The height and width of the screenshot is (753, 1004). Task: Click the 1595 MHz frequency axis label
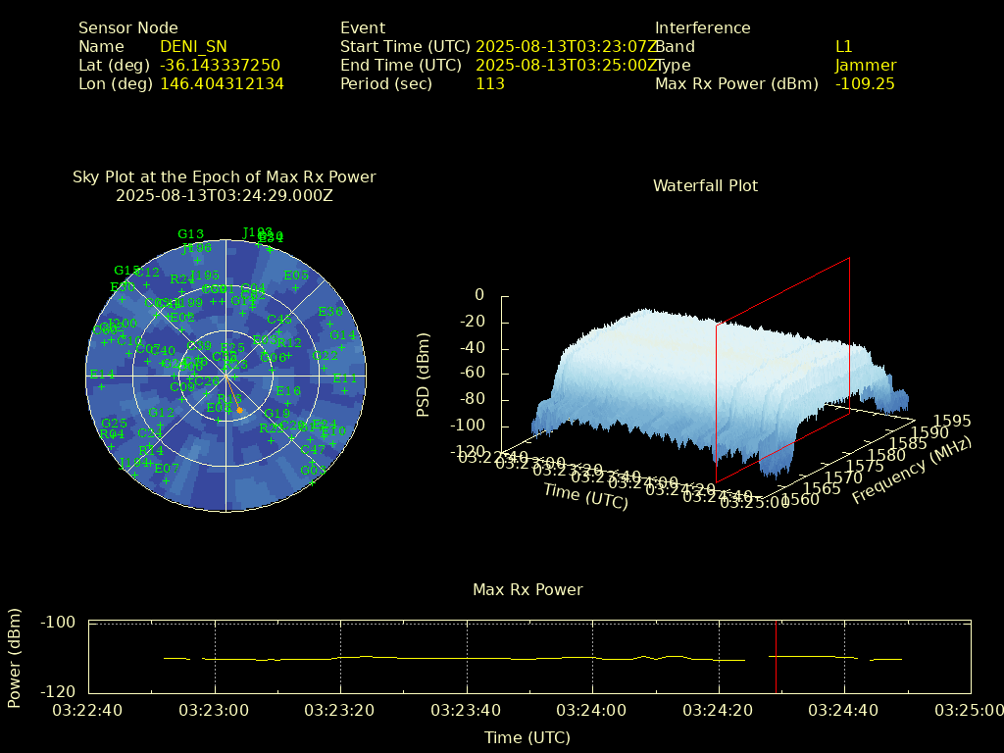950,421
